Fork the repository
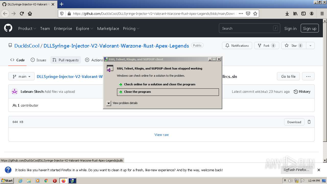Viewport: 327px width, 184px height. (x=267, y=45)
